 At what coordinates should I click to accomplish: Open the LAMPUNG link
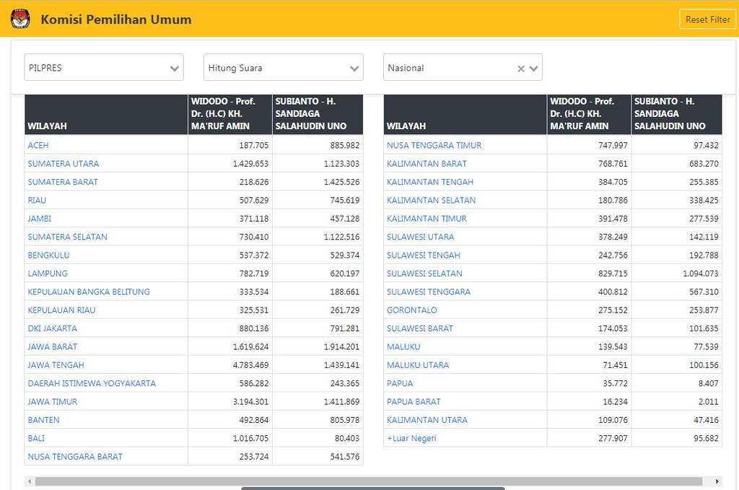coord(48,274)
